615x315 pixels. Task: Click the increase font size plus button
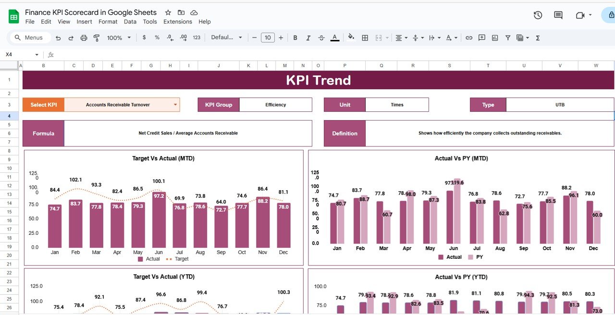(281, 38)
